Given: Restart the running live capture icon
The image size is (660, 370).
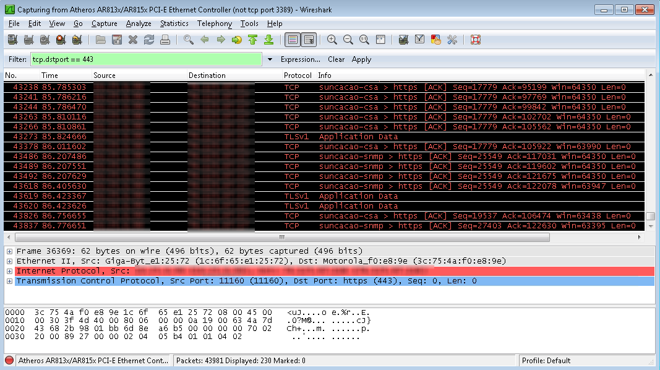Looking at the screenshot, I should [77, 40].
